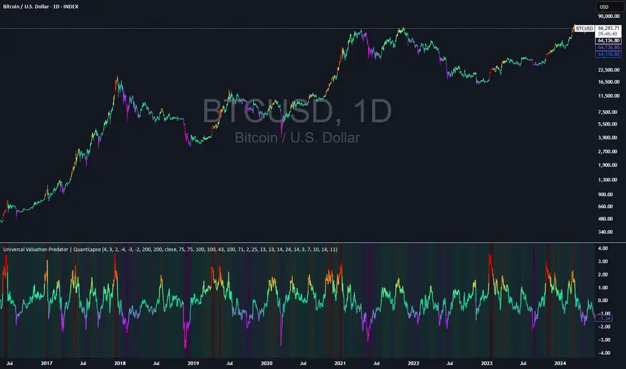This screenshot has width=626, height=369.
Task: Click the 2018 label on time axis
Action: point(120,364)
